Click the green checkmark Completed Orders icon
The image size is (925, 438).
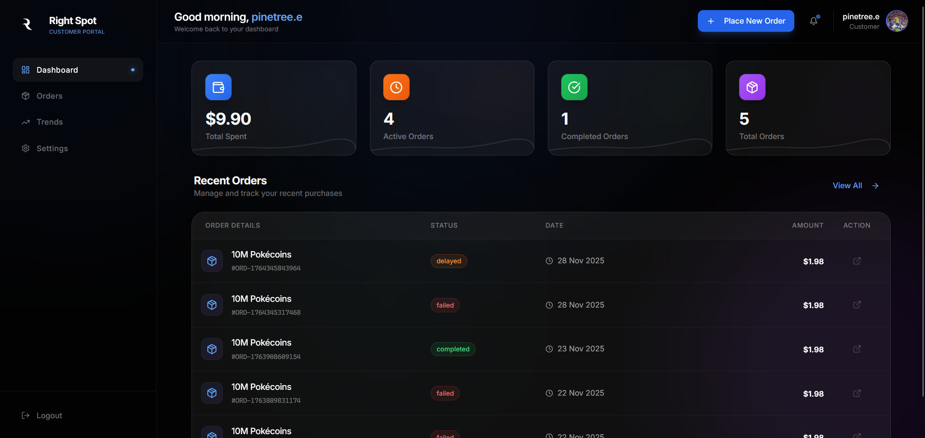pos(574,87)
